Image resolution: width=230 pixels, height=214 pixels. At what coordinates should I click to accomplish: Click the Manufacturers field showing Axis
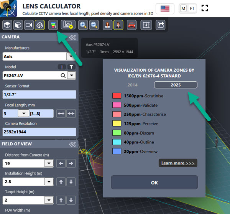[x=34, y=56]
